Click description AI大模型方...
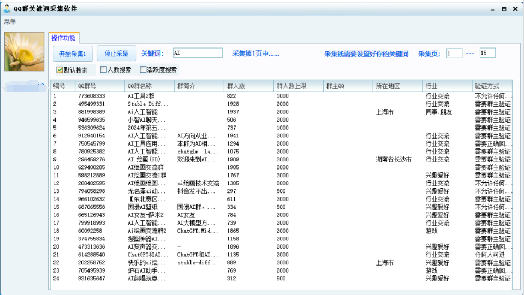This screenshot has width=524, height=295. click(x=196, y=223)
